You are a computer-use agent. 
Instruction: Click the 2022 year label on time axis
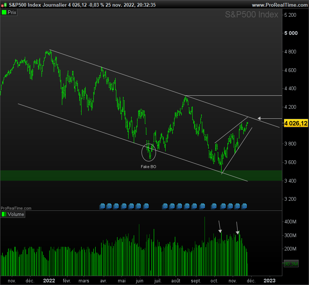[49, 281]
